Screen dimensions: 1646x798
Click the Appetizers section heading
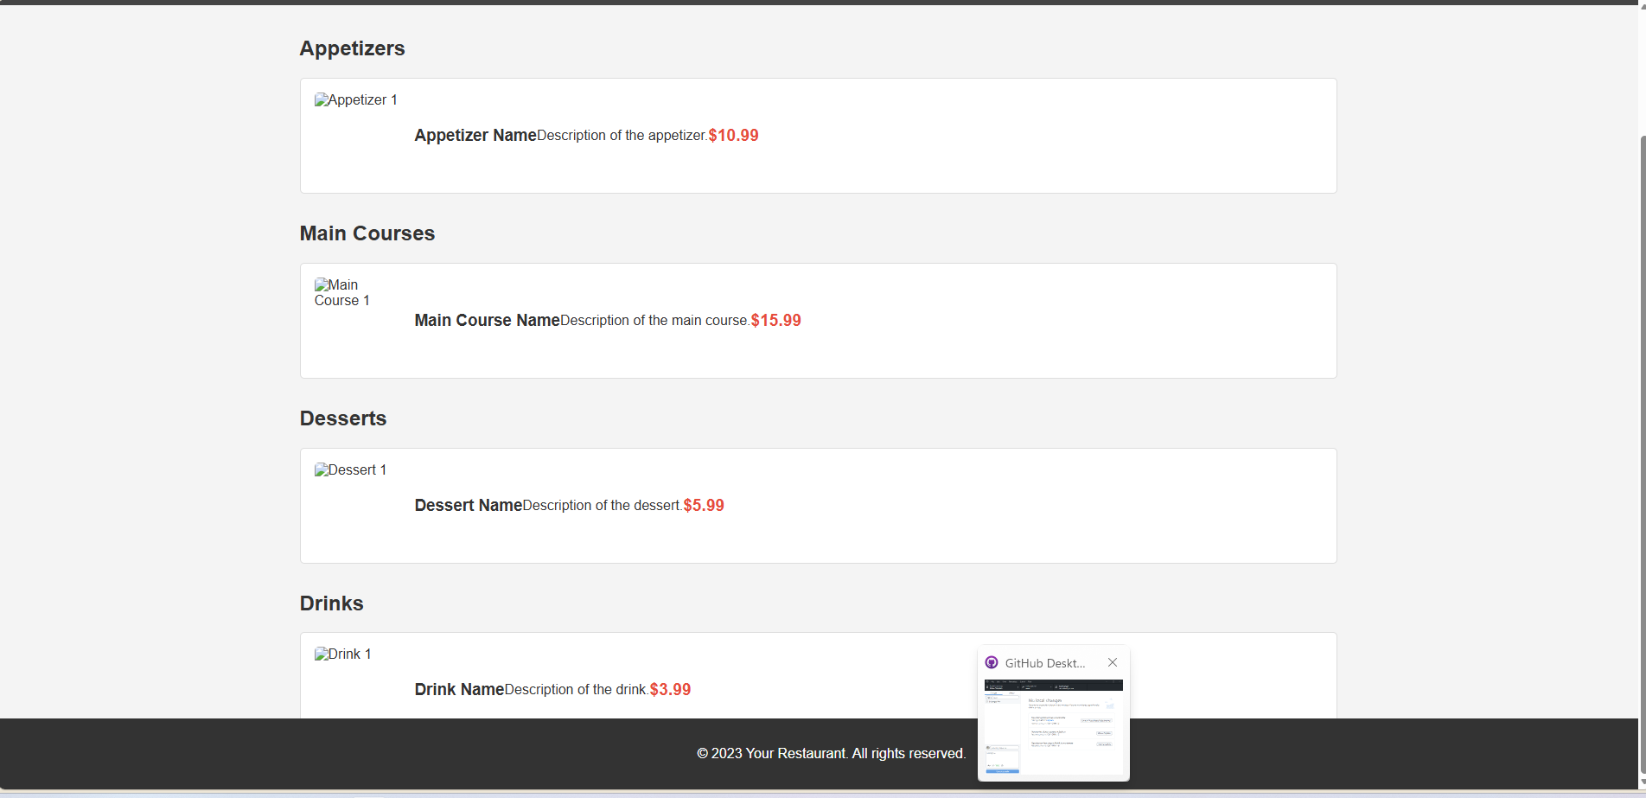(x=352, y=48)
